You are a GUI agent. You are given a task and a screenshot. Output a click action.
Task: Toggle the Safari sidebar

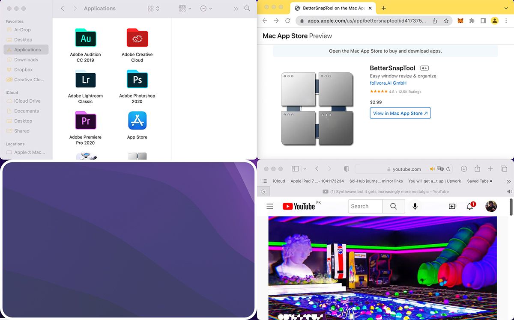click(295, 169)
